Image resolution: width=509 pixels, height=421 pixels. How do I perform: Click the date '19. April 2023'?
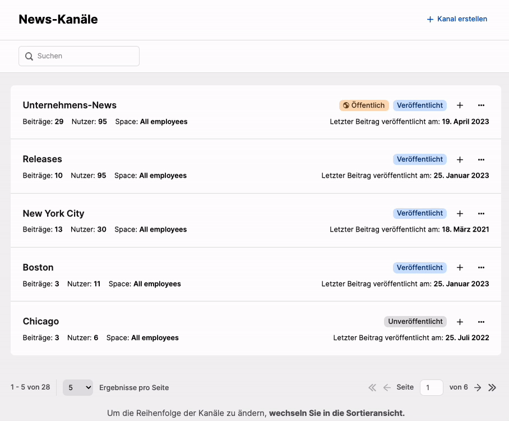coord(465,122)
